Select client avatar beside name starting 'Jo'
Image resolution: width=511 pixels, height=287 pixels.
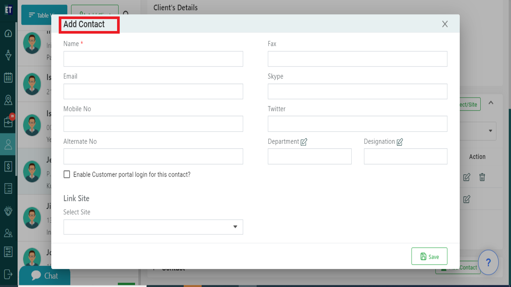click(x=32, y=258)
